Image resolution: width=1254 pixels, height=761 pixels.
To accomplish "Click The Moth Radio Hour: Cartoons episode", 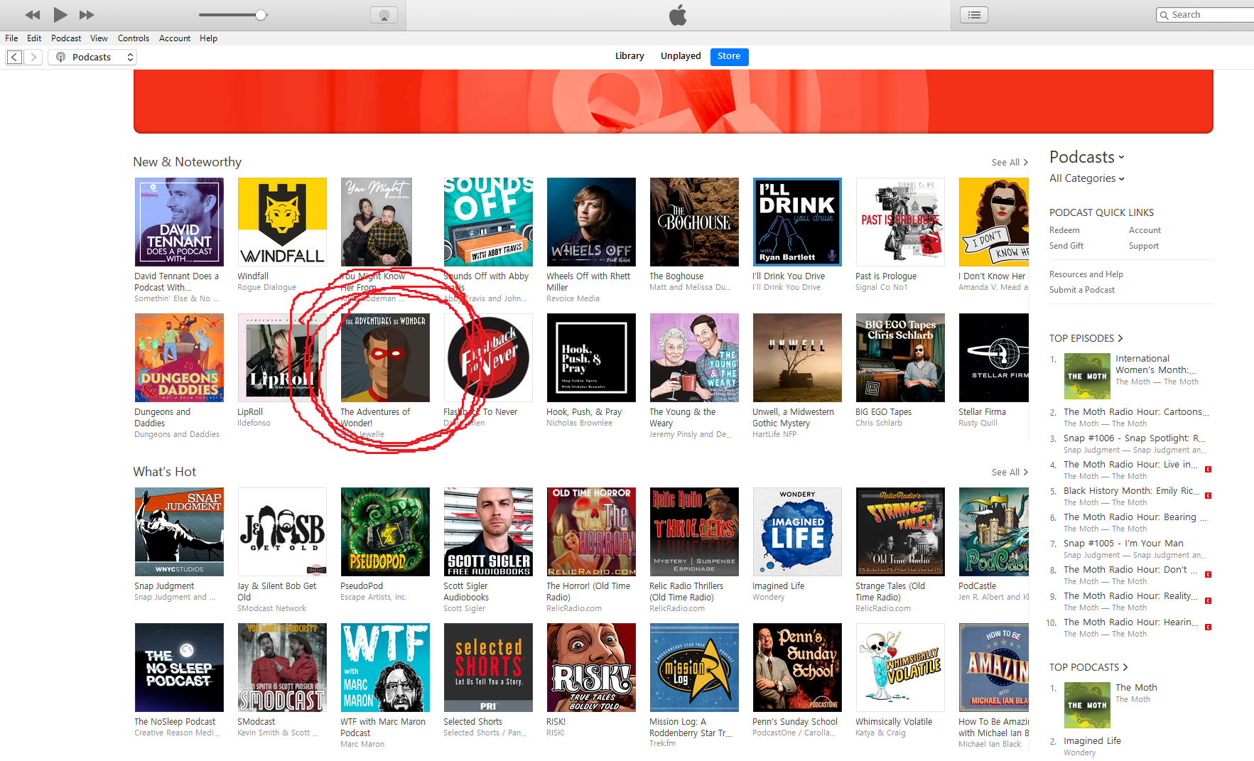I will tap(1135, 412).
